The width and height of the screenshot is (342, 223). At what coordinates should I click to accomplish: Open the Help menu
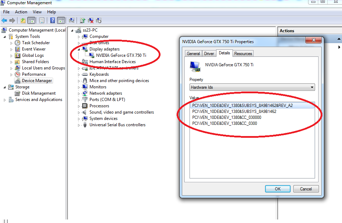click(51, 12)
